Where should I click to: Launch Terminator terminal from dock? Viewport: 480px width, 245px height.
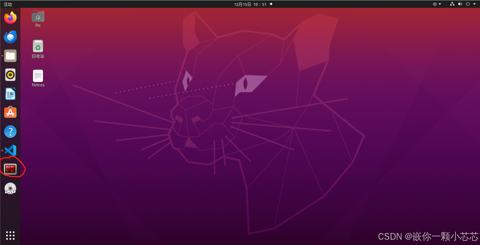pyautogui.click(x=10, y=169)
